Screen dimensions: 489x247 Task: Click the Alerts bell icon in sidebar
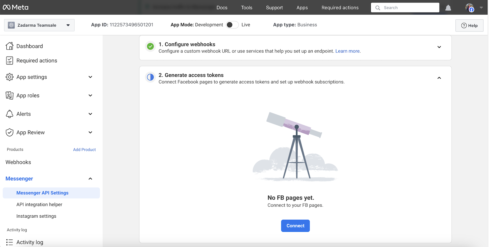point(9,114)
